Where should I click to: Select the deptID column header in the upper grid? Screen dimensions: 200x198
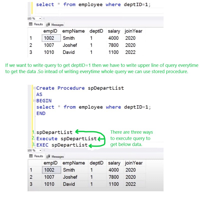(97, 31)
